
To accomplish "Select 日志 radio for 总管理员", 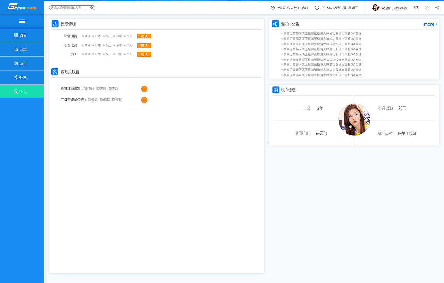I will point(93,36).
